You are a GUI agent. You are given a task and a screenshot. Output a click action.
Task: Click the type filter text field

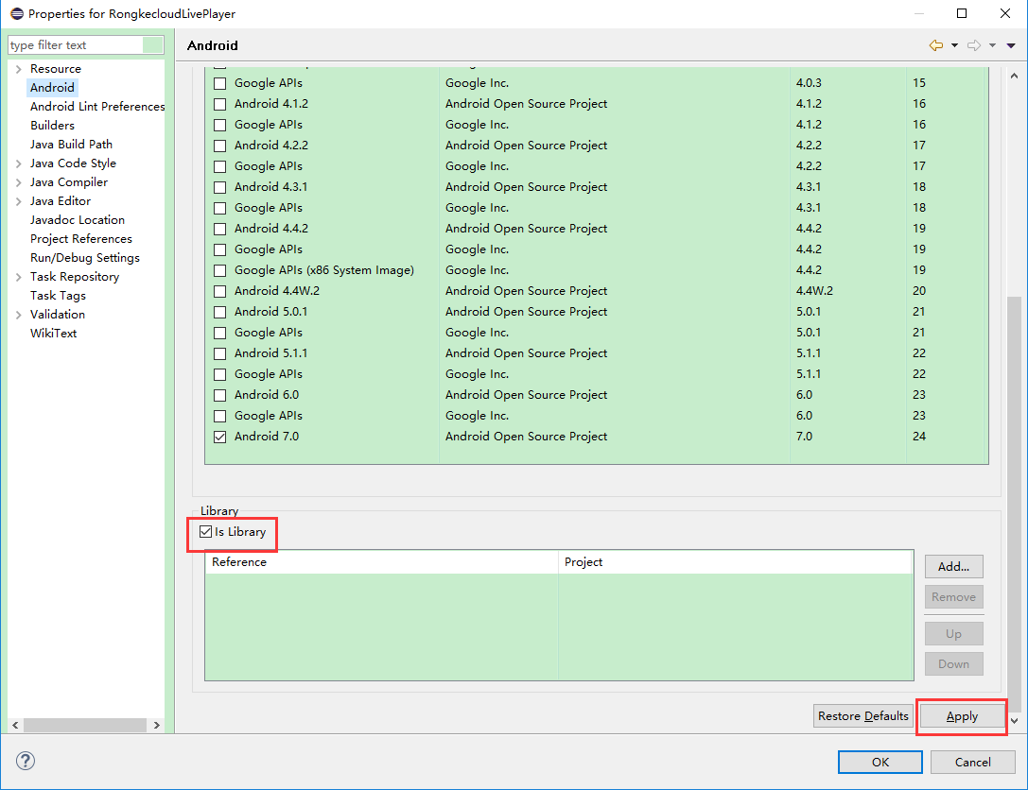(x=76, y=45)
